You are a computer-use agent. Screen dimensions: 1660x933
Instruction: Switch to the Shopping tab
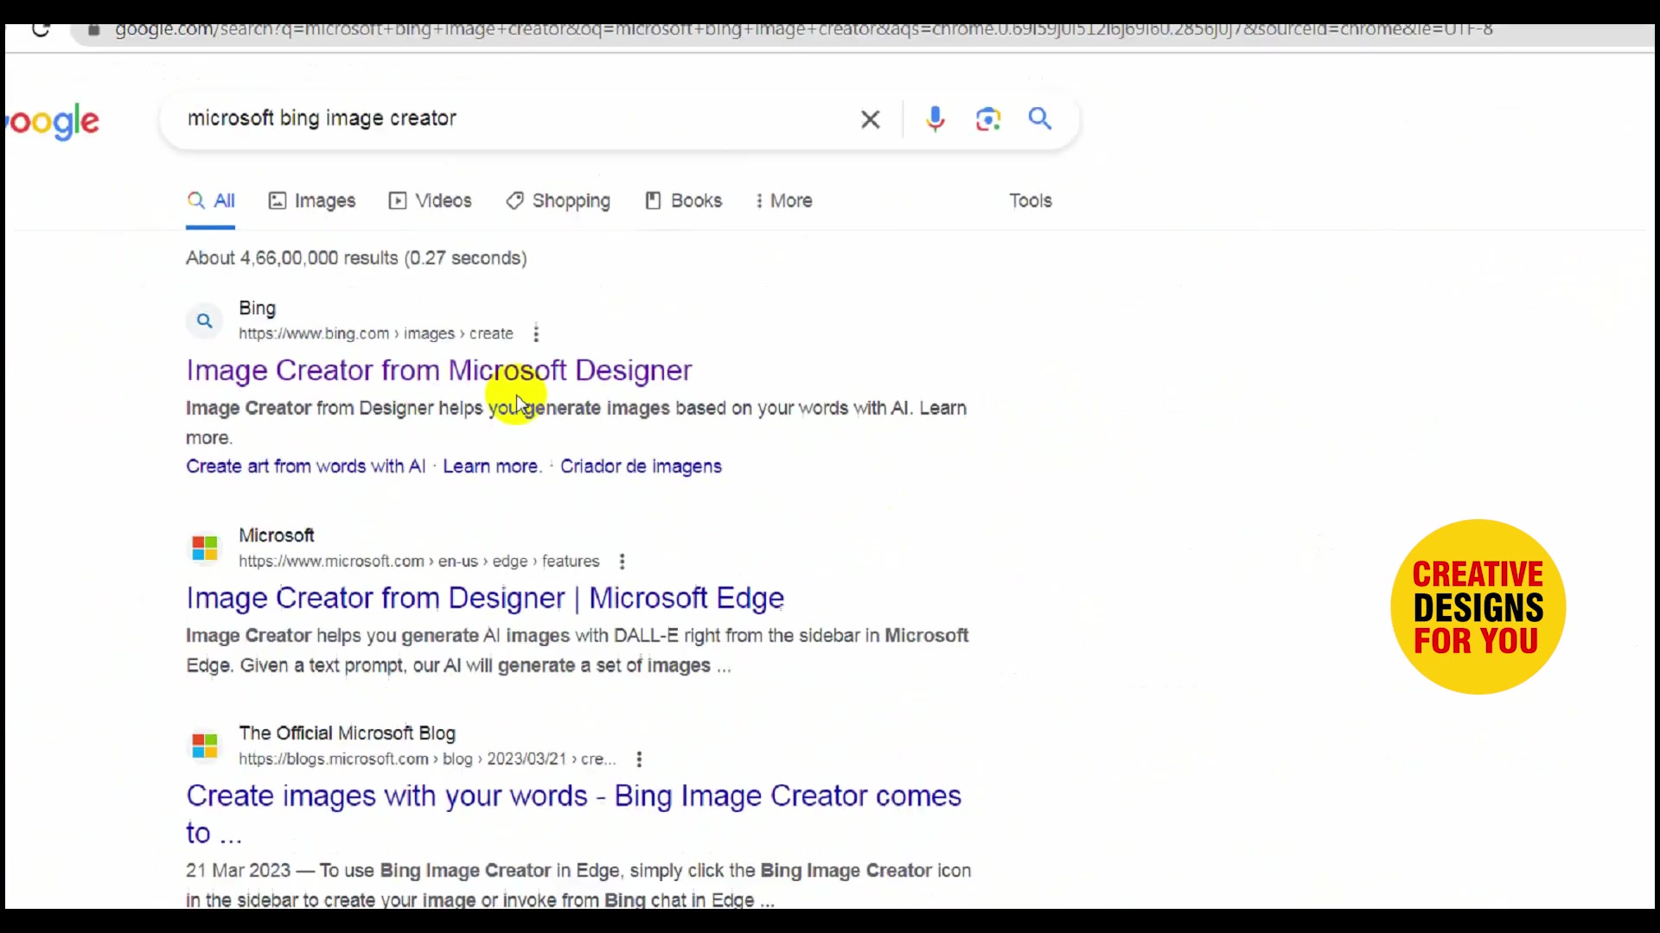[x=558, y=200]
